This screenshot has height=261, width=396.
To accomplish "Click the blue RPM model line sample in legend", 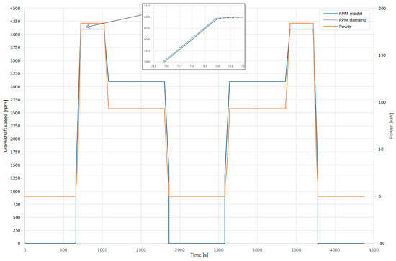I will [330, 14].
